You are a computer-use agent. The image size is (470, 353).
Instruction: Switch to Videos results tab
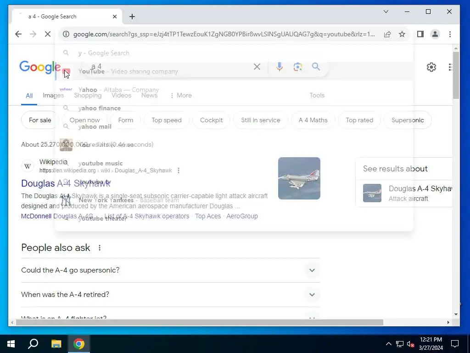click(x=121, y=96)
